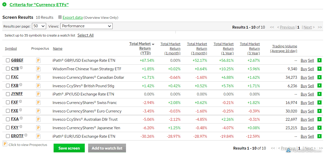This screenshot has height=156, width=328.
Task: Open prospectus icon for FXE
Action: pos(38,111)
